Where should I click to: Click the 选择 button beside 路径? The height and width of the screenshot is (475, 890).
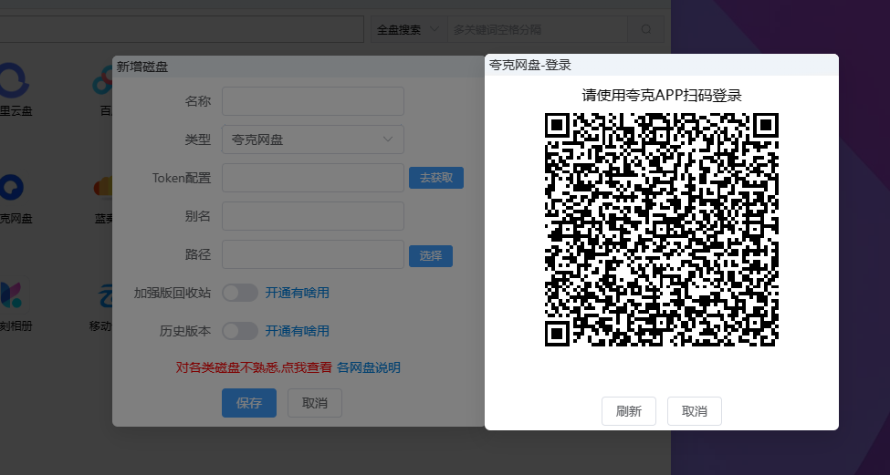click(x=430, y=255)
